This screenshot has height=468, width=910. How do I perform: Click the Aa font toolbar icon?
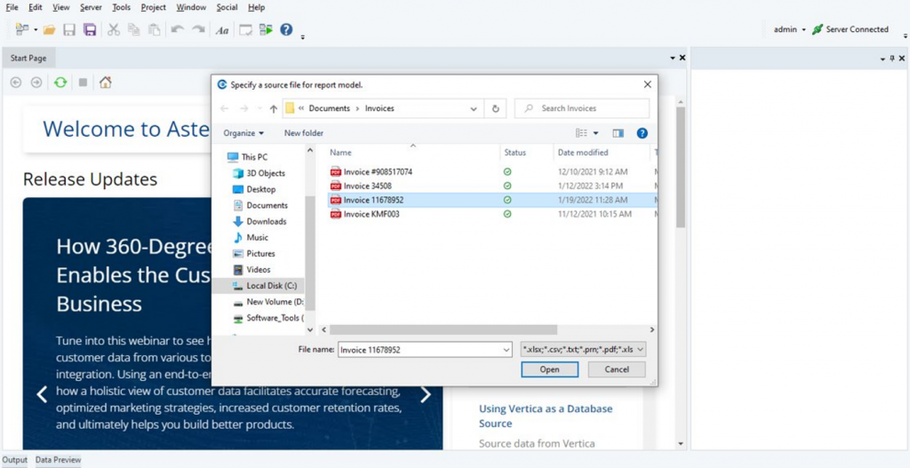tap(222, 30)
